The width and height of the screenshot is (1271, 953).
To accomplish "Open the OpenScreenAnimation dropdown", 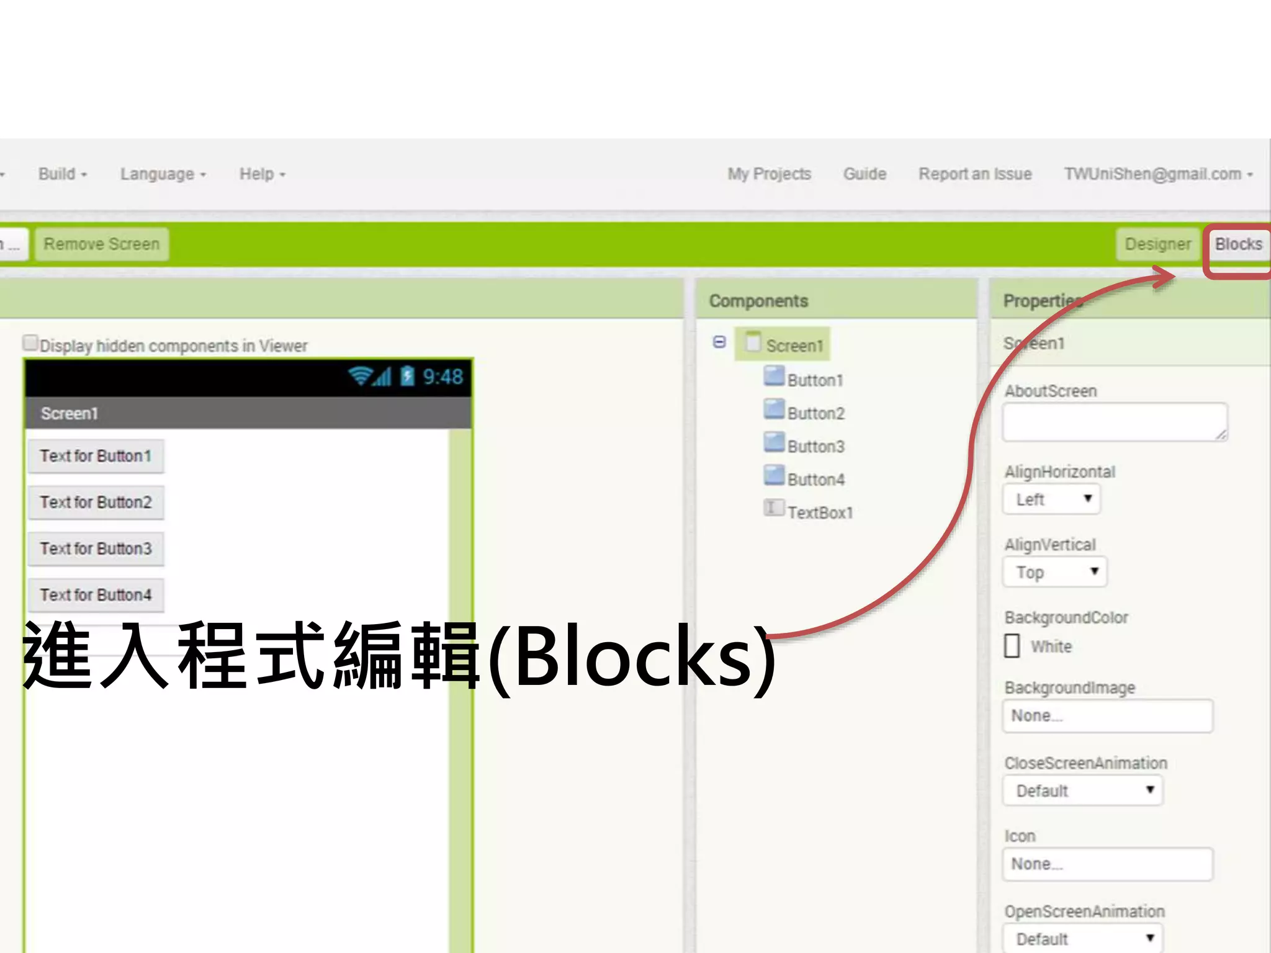I will [x=1082, y=938].
